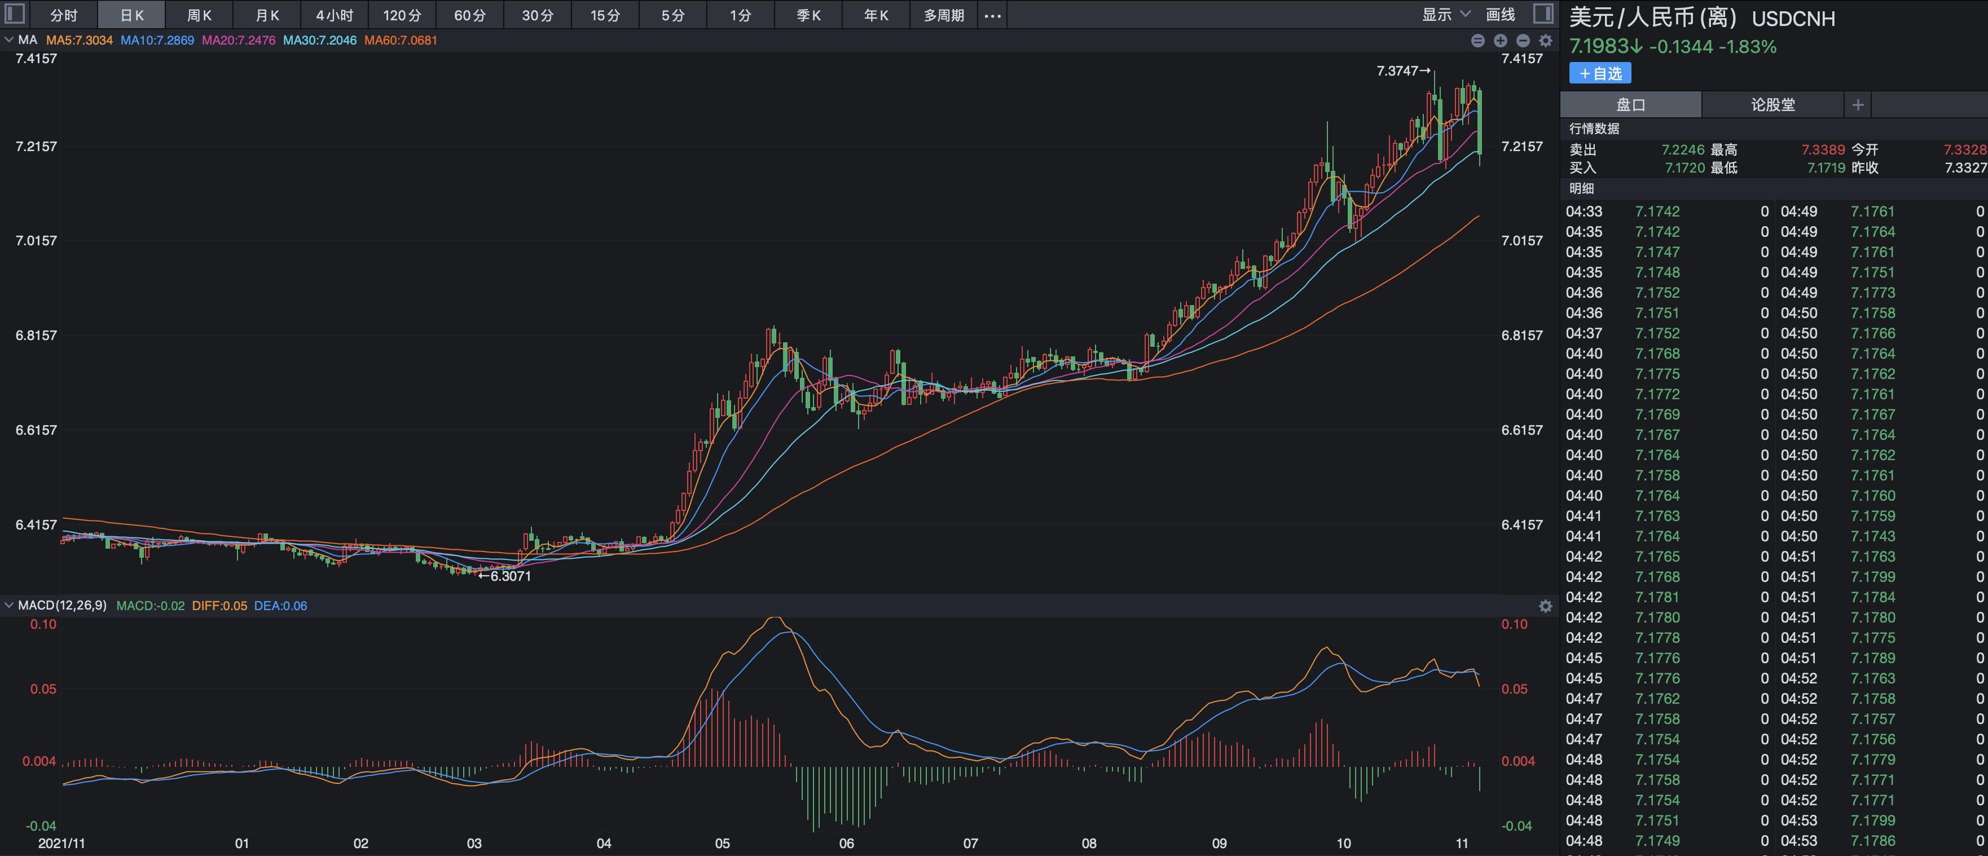Image resolution: width=1988 pixels, height=856 pixels.
Task: Click the MA10:7.2869 indicator label
Action: click(157, 40)
